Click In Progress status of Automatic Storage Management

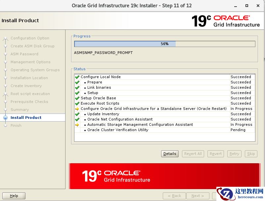pos(241,125)
